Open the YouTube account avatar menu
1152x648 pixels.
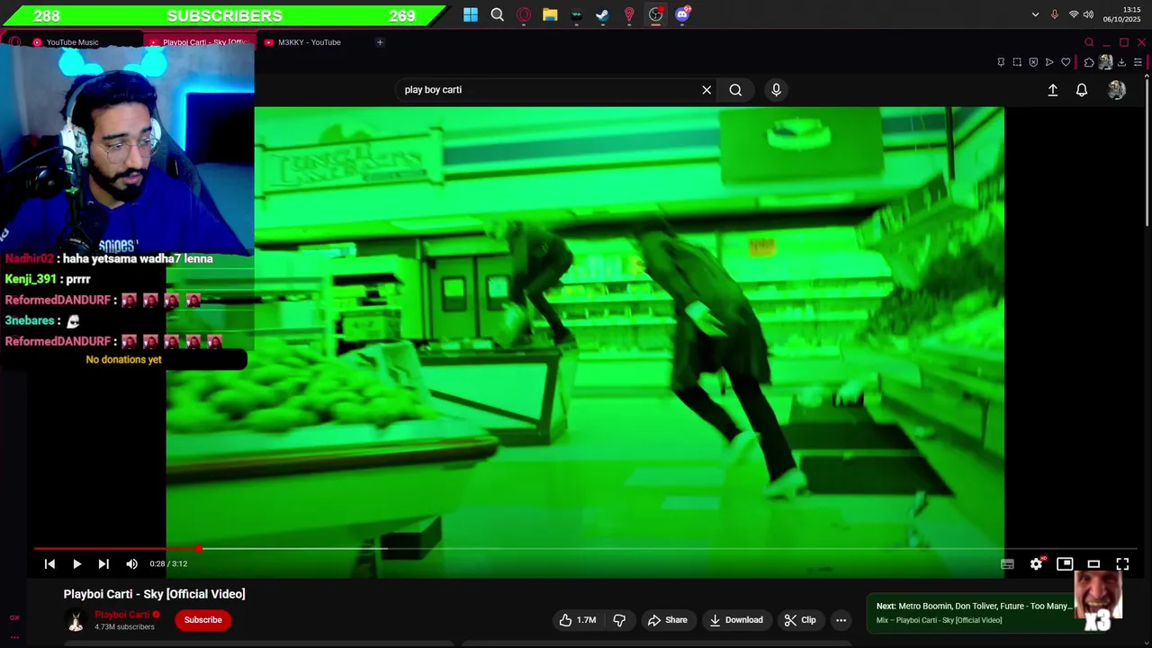pyautogui.click(x=1117, y=90)
